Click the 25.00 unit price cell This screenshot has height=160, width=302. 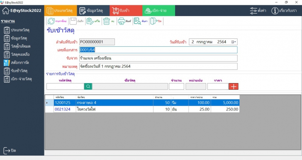coord(200,109)
